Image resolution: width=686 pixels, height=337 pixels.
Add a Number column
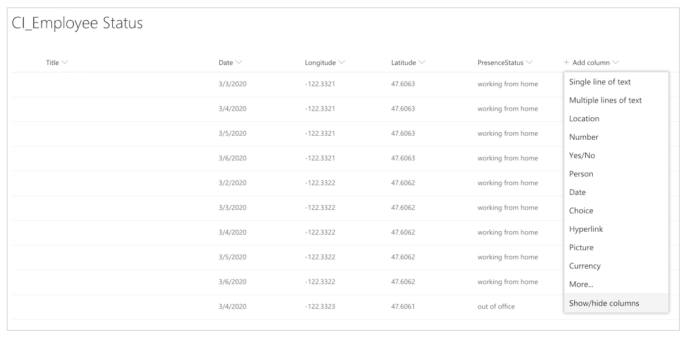pos(584,137)
